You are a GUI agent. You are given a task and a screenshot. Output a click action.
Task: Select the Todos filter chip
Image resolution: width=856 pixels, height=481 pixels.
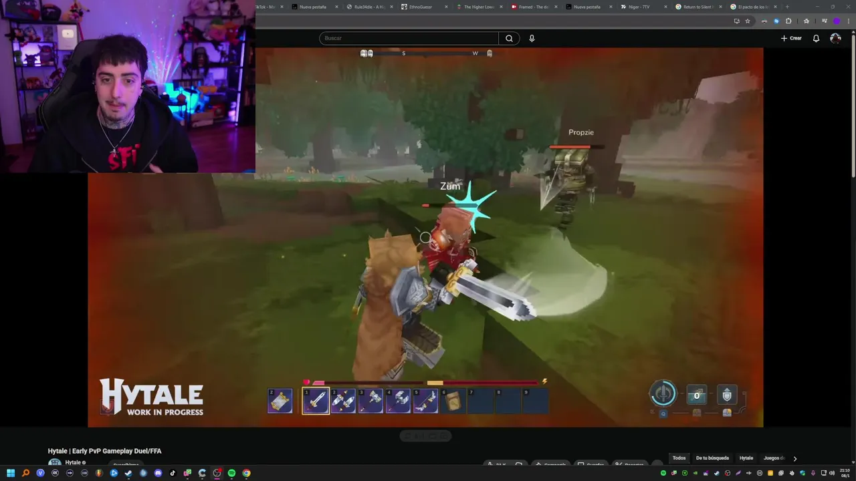click(679, 458)
